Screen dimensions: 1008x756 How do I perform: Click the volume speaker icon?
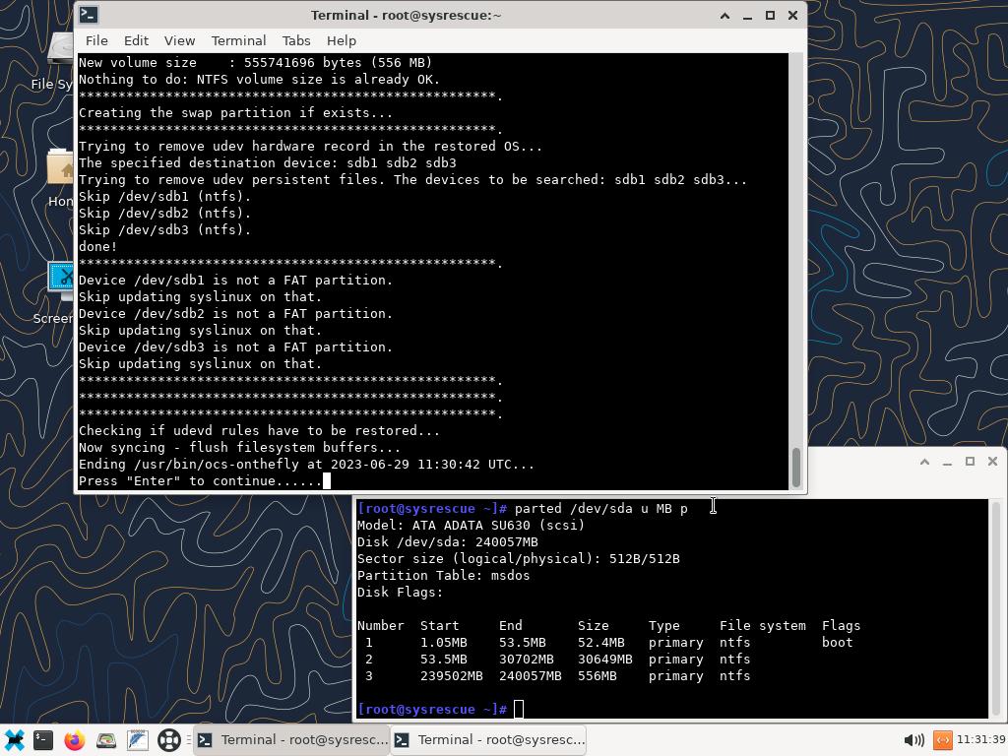913,740
